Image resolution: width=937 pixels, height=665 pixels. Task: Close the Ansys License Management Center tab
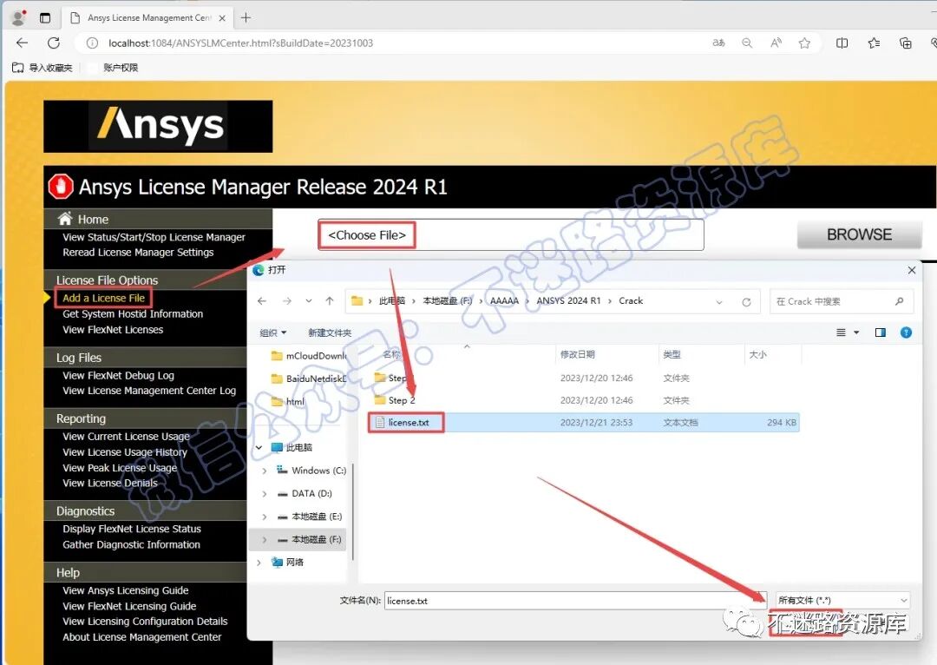pyautogui.click(x=222, y=18)
